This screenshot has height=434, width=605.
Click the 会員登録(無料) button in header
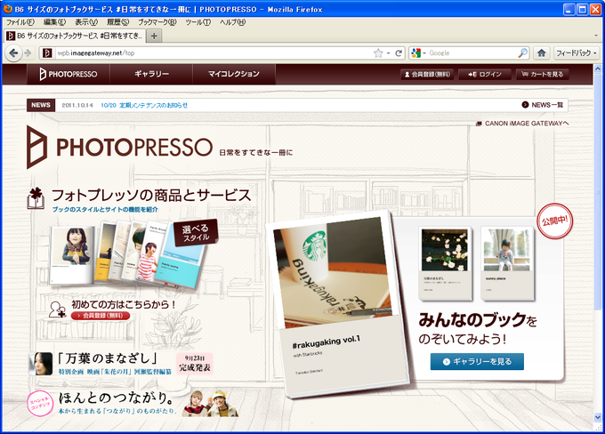point(427,74)
